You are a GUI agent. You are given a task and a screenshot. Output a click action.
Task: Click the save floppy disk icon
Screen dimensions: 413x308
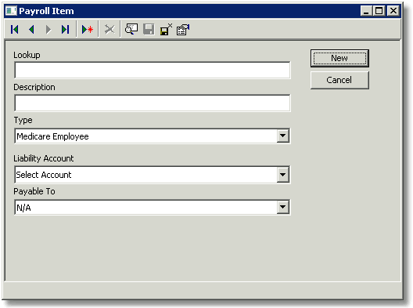[x=149, y=29]
